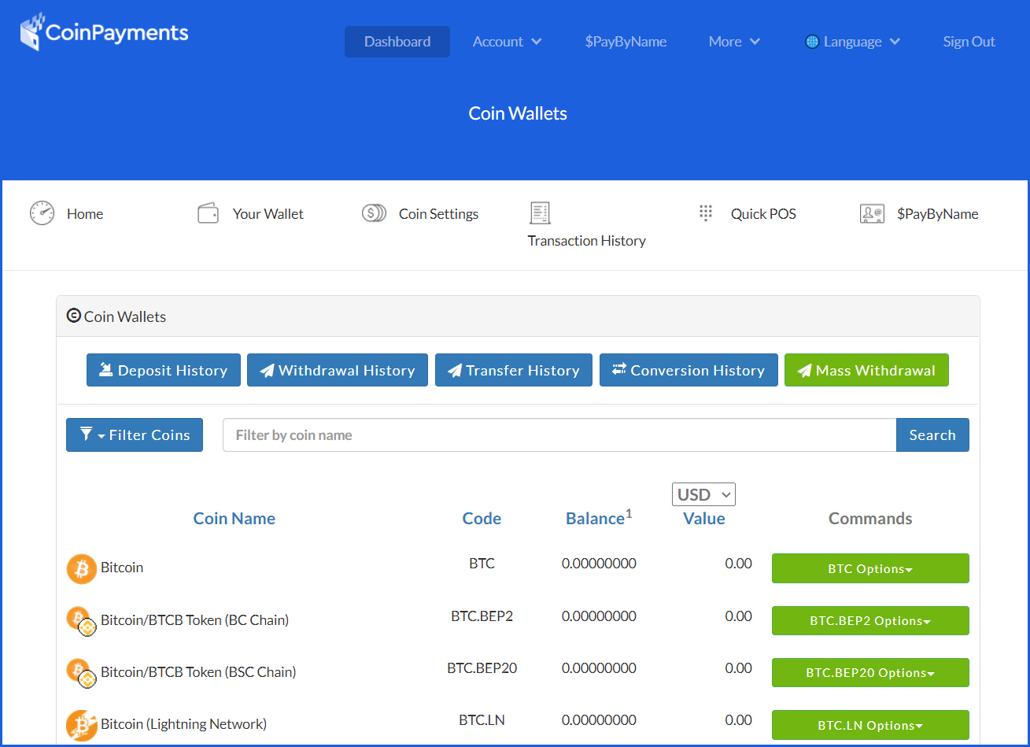
Task: Sort by Code column
Action: click(x=482, y=518)
